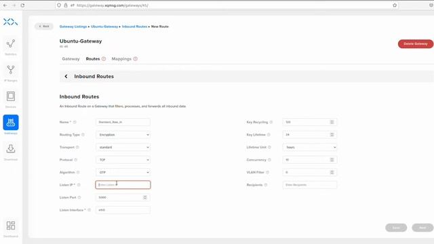Image resolution: width=434 pixels, height=244 pixels.
Task: Click the info icon next to Protocol
Action: click(75, 160)
